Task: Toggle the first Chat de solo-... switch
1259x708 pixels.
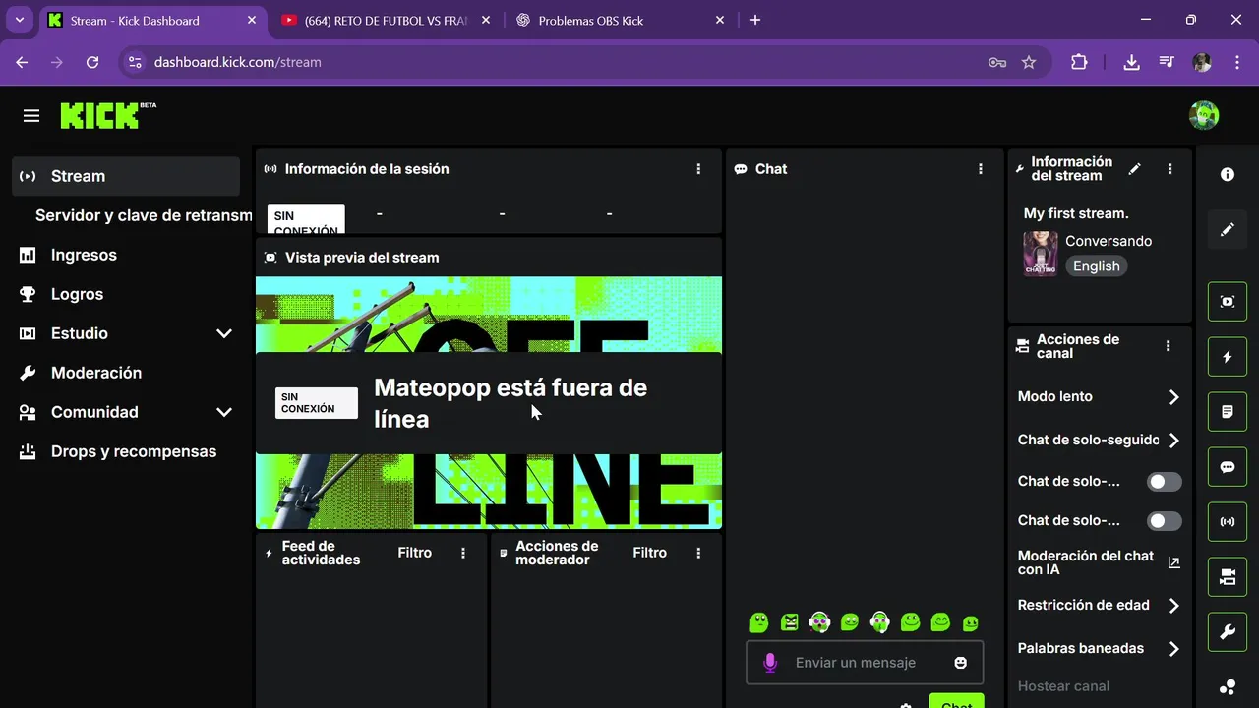Action: pos(1165,482)
